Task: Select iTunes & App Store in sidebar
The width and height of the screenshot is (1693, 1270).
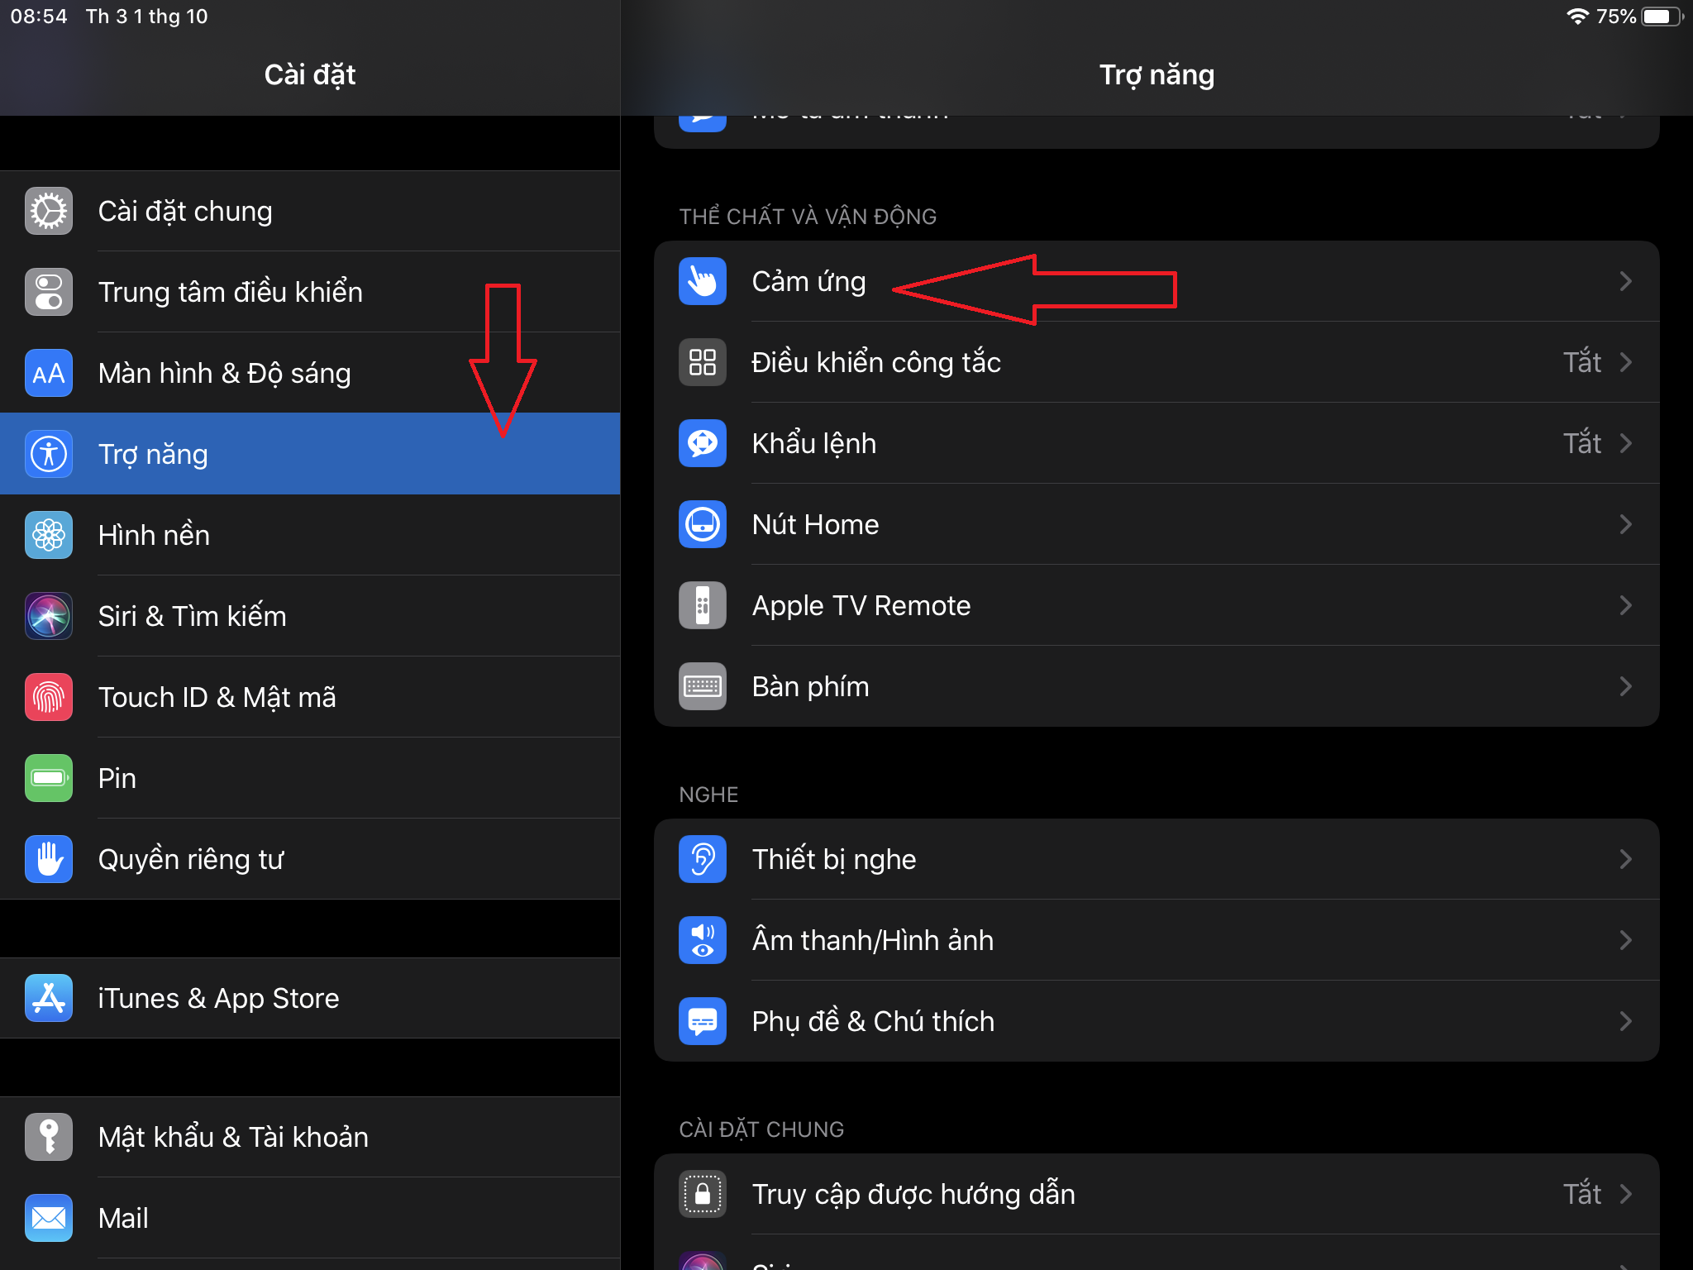Action: point(310,998)
